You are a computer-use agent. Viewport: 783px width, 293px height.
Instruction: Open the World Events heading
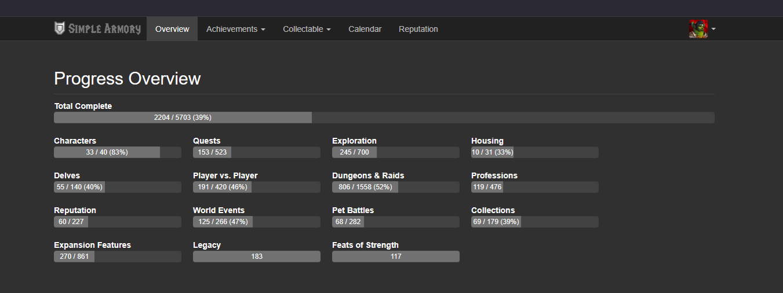click(219, 210)
